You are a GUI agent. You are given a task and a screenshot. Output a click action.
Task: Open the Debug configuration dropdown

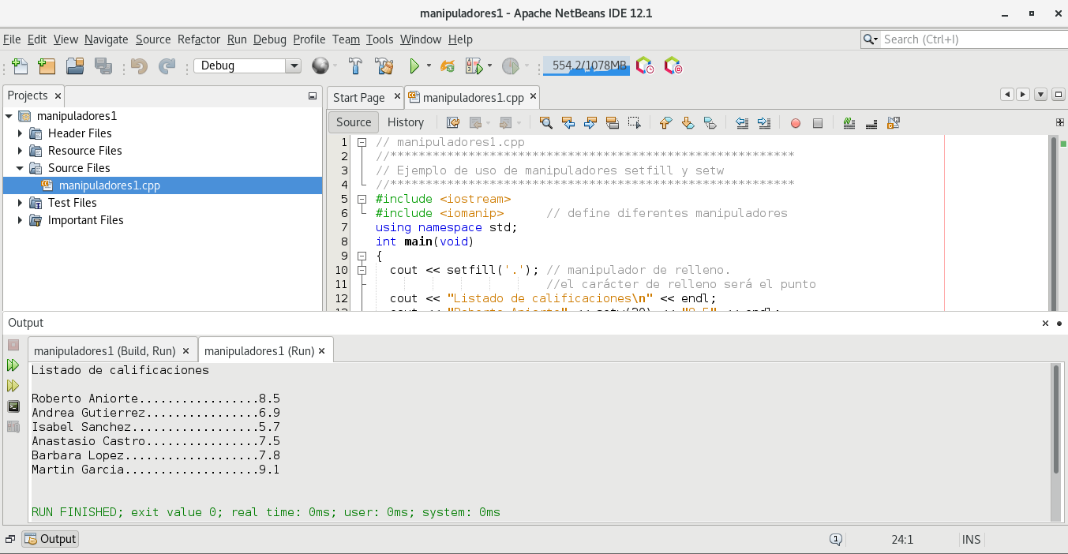294,66
